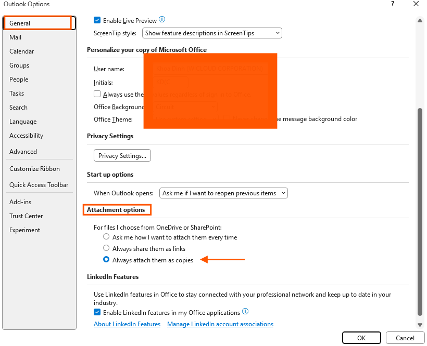The image size is (427, 346).
Task: Disable LinkedIn features in Office applications
Action: click(97, 312)
